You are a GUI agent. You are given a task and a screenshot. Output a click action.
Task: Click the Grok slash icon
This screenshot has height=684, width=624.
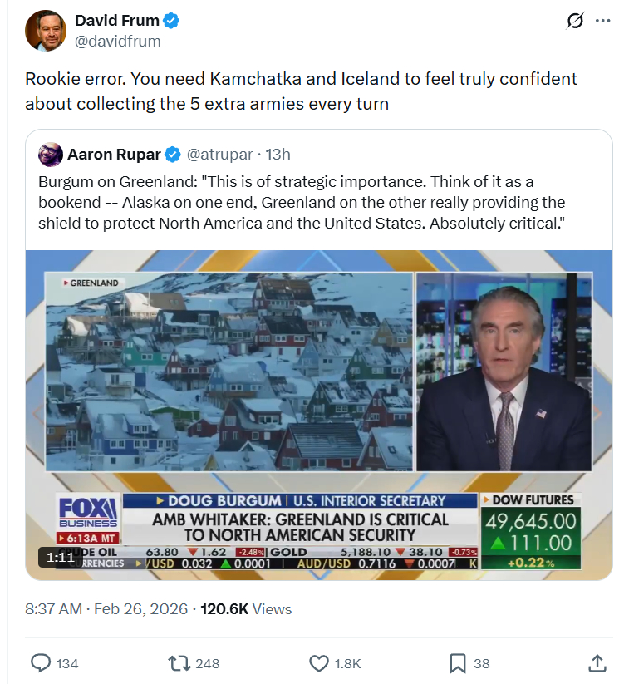point(574,22)
